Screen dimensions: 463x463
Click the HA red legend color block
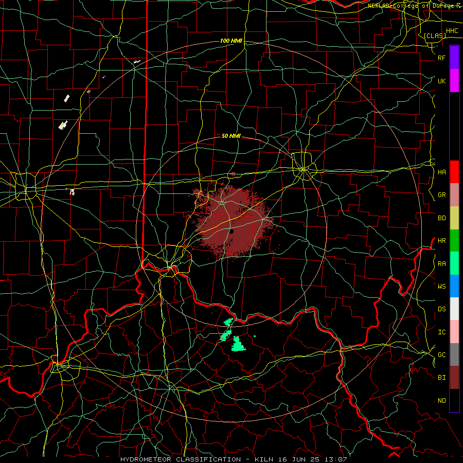pyautogui.click(x=454, y=172)
